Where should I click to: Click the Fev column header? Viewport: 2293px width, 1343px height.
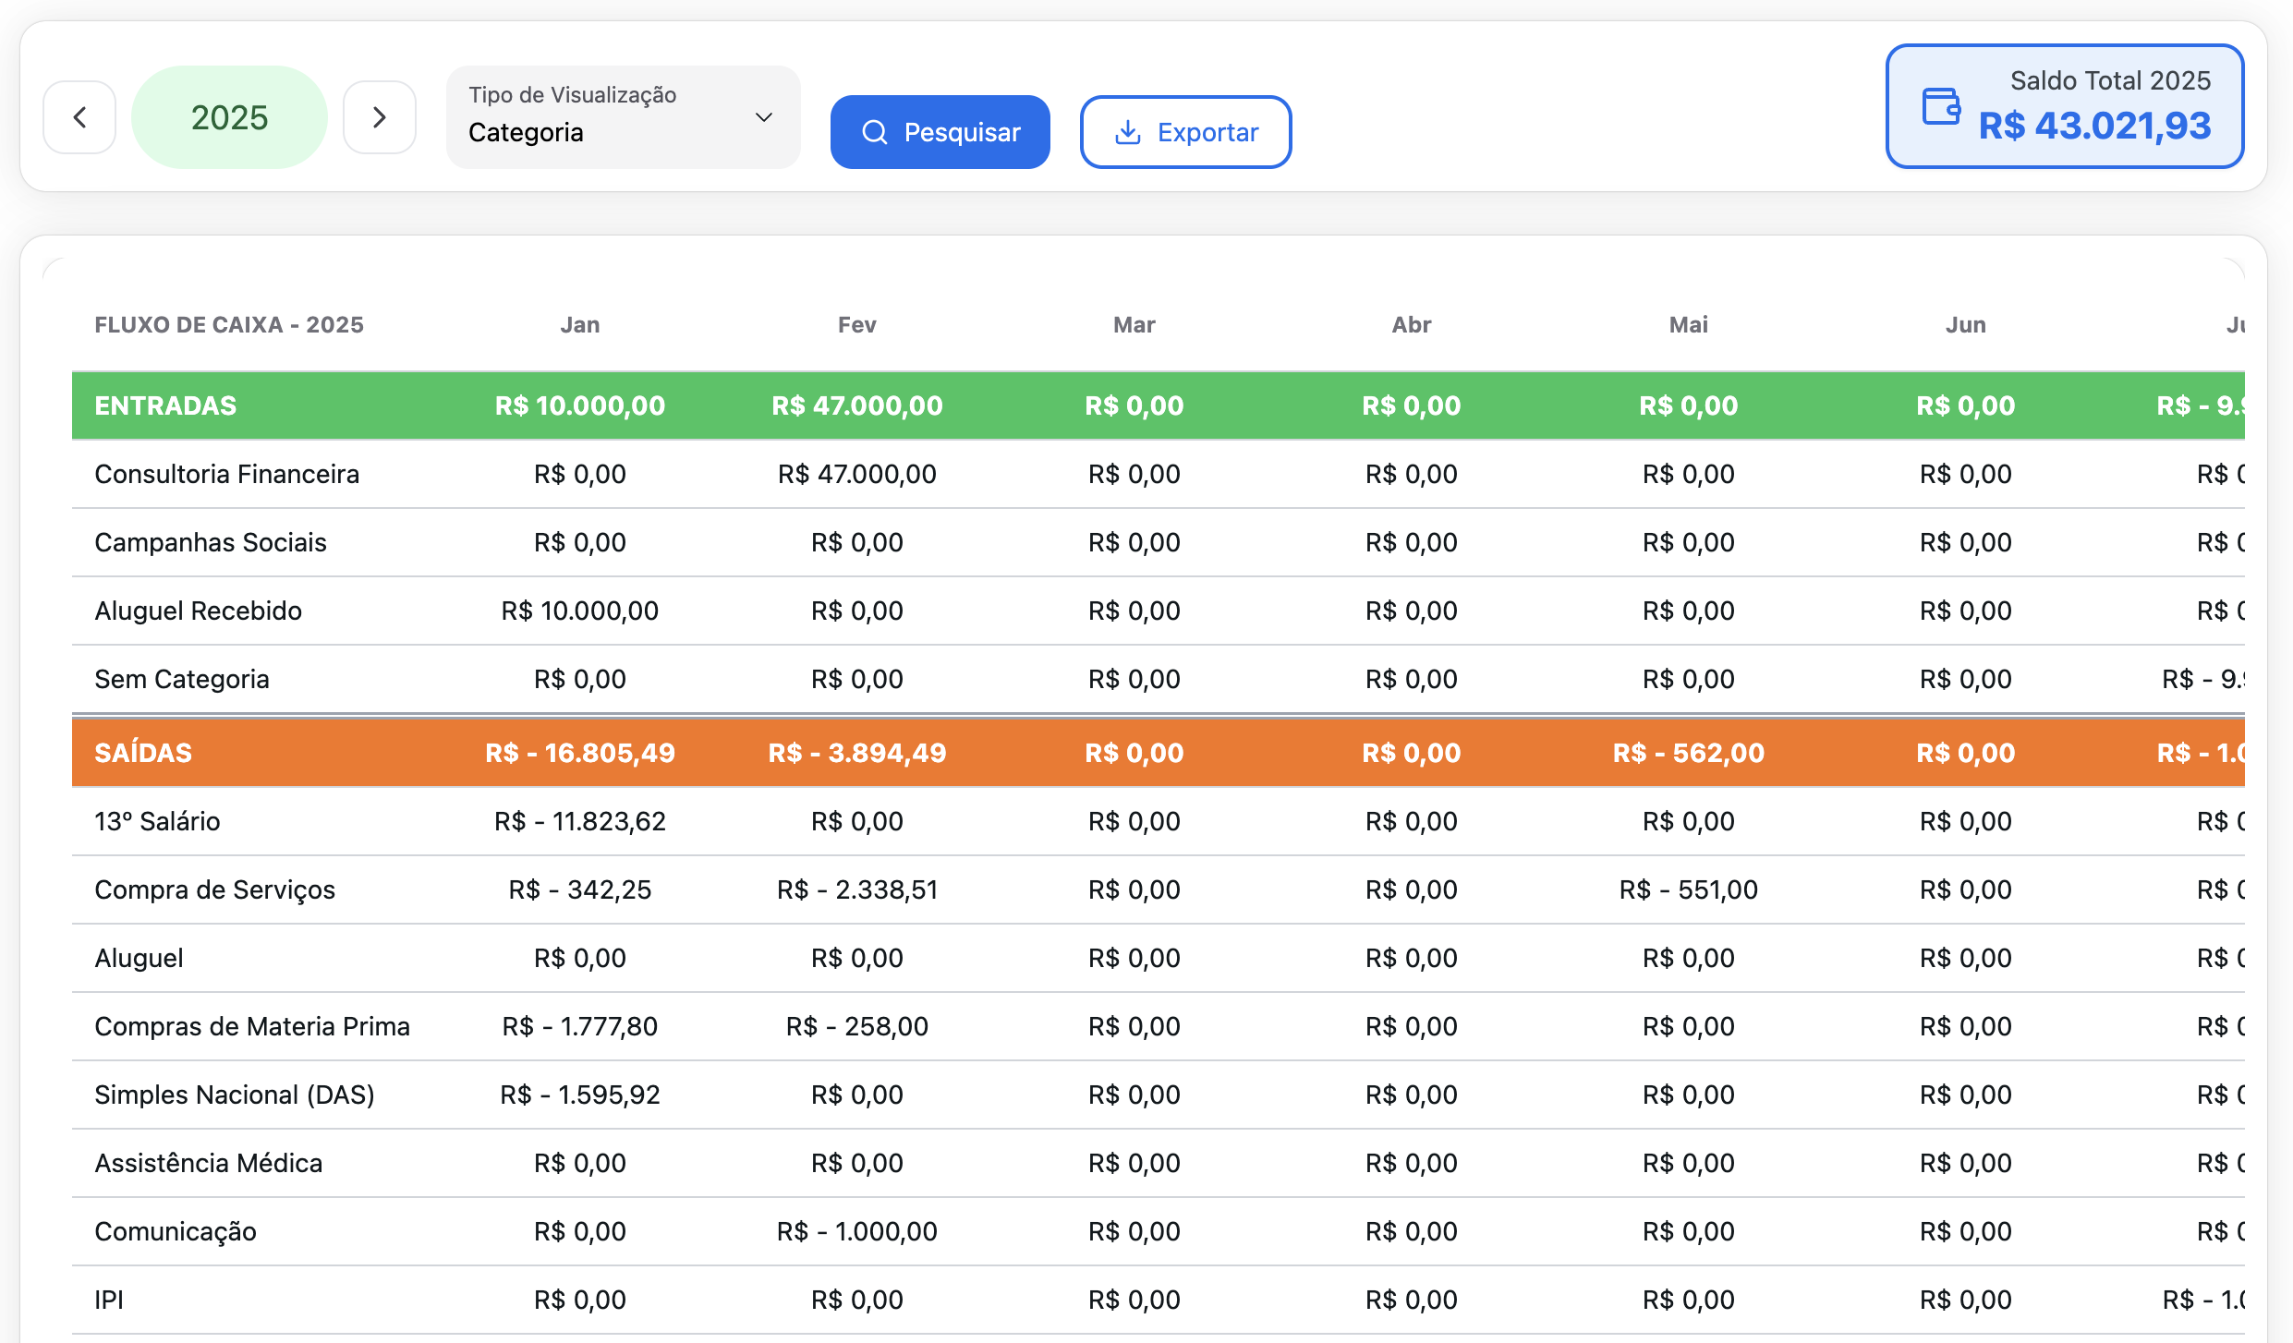(856, 325)
